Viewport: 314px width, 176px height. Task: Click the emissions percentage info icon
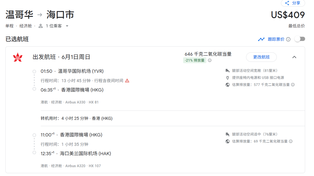[x=210, y=60]
